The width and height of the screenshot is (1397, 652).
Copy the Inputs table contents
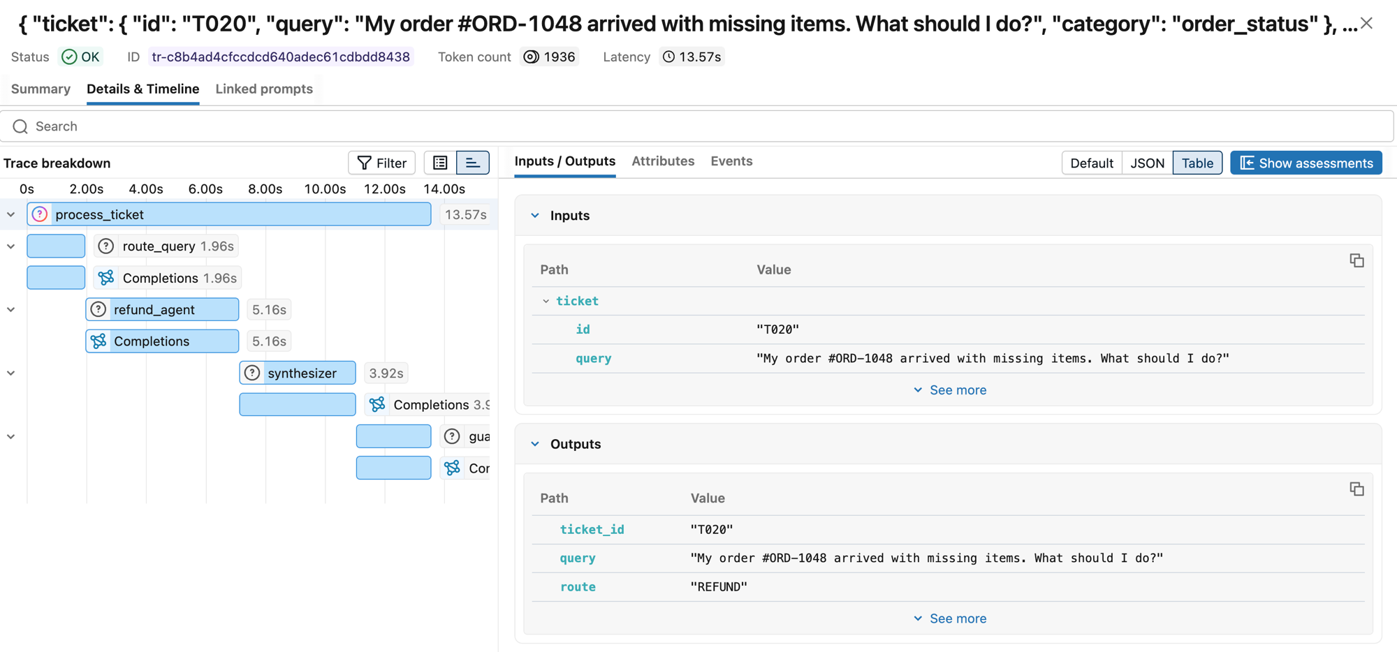tap(1356, 260)
